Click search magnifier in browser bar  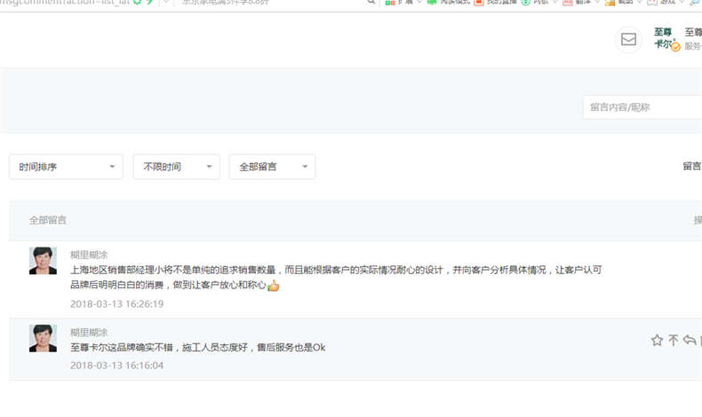click(371, 3)
